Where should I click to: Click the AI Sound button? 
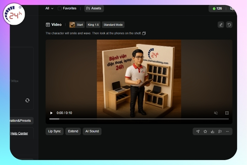pyautogui.click(x=92, y=131)
